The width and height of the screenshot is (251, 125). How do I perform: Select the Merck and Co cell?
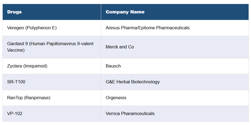coord(120,47)
